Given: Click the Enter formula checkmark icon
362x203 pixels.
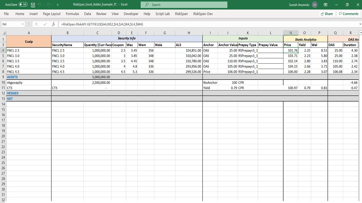Looking at the screenshot, I should click(45, 24).
